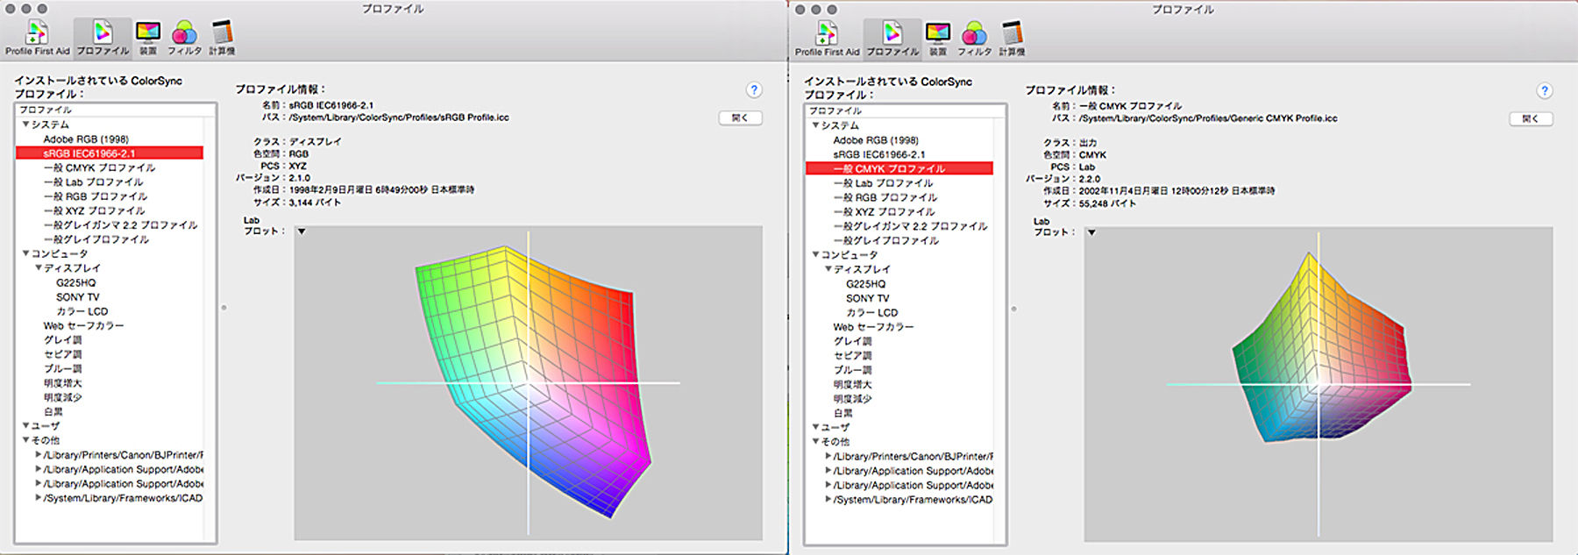Screen dimensions: 1578x555
Task: Select 一般グレイガンマ 2.2 プロファイル in the left window
Action: (x=120, y=225)
